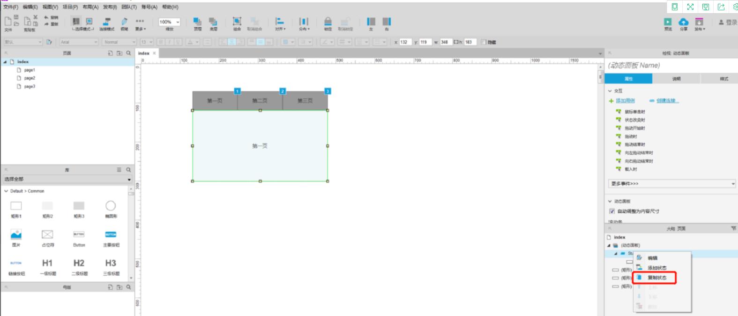Click search icon in Pages panel
This screenshot has height=316, width=738.
click(x=128, y=53)
